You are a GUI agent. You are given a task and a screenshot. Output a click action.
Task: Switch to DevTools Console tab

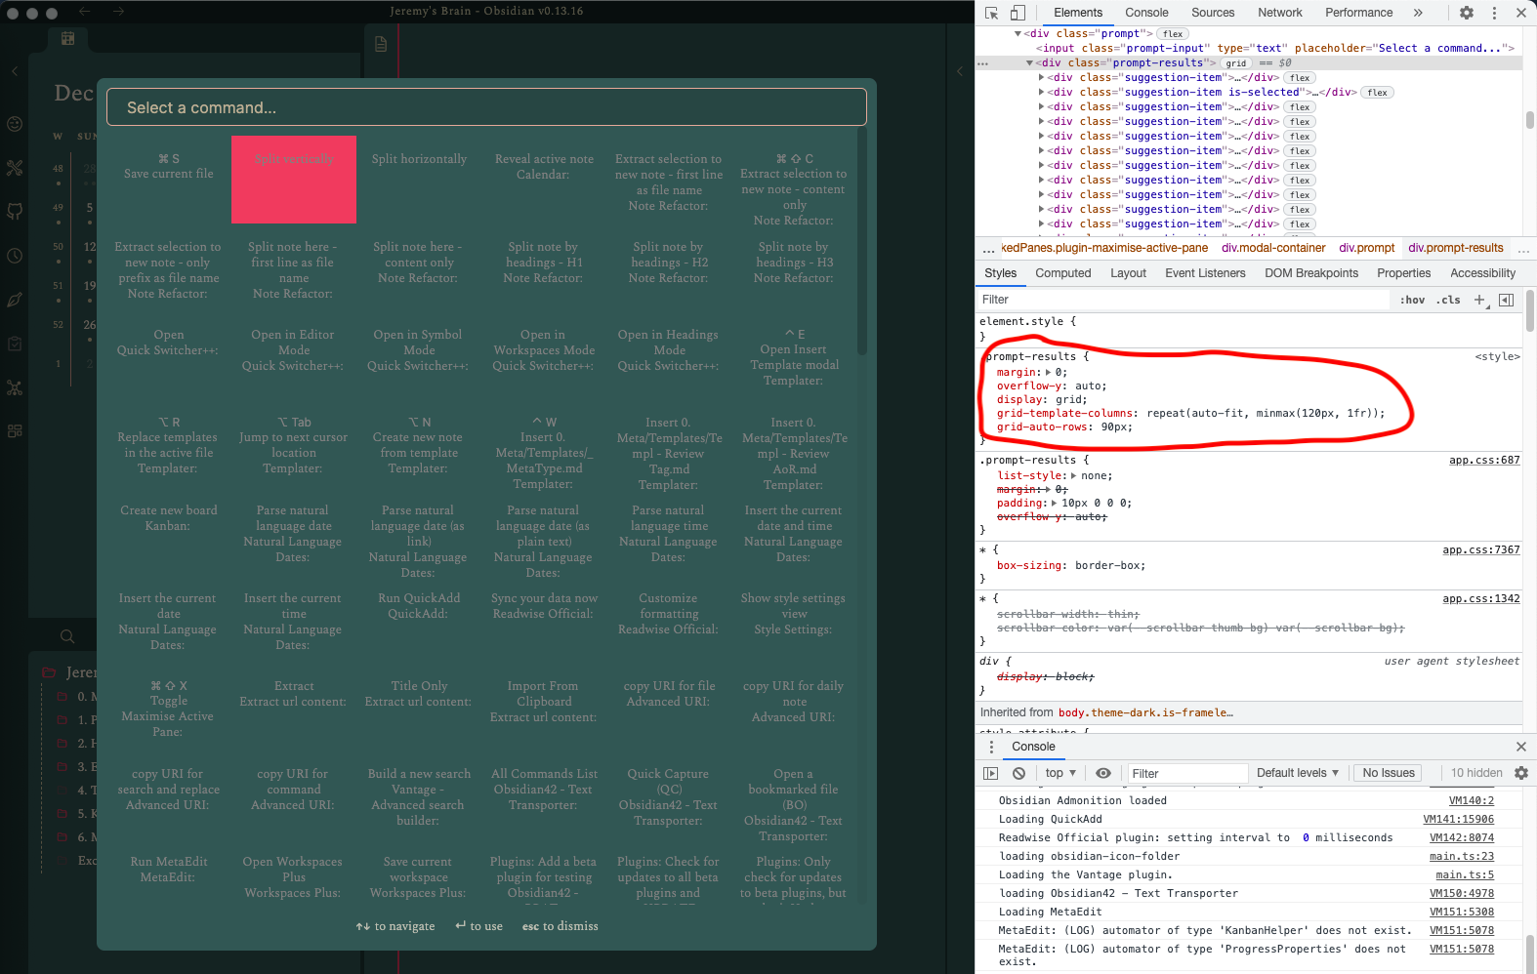pyautogui.click(x=1146, y=13)
